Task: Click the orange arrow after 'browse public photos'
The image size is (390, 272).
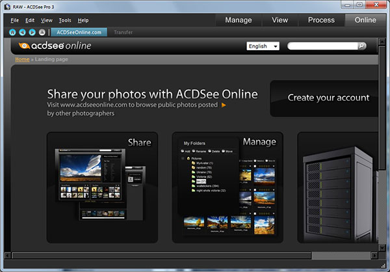Action: [224, 104]
